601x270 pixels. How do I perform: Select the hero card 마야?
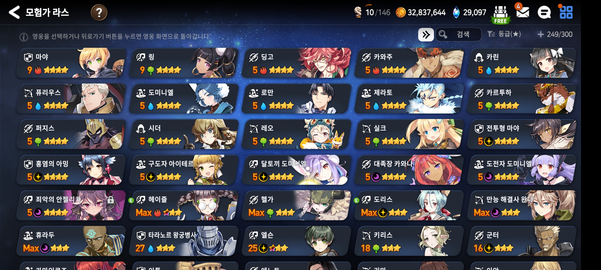point(71,63)
